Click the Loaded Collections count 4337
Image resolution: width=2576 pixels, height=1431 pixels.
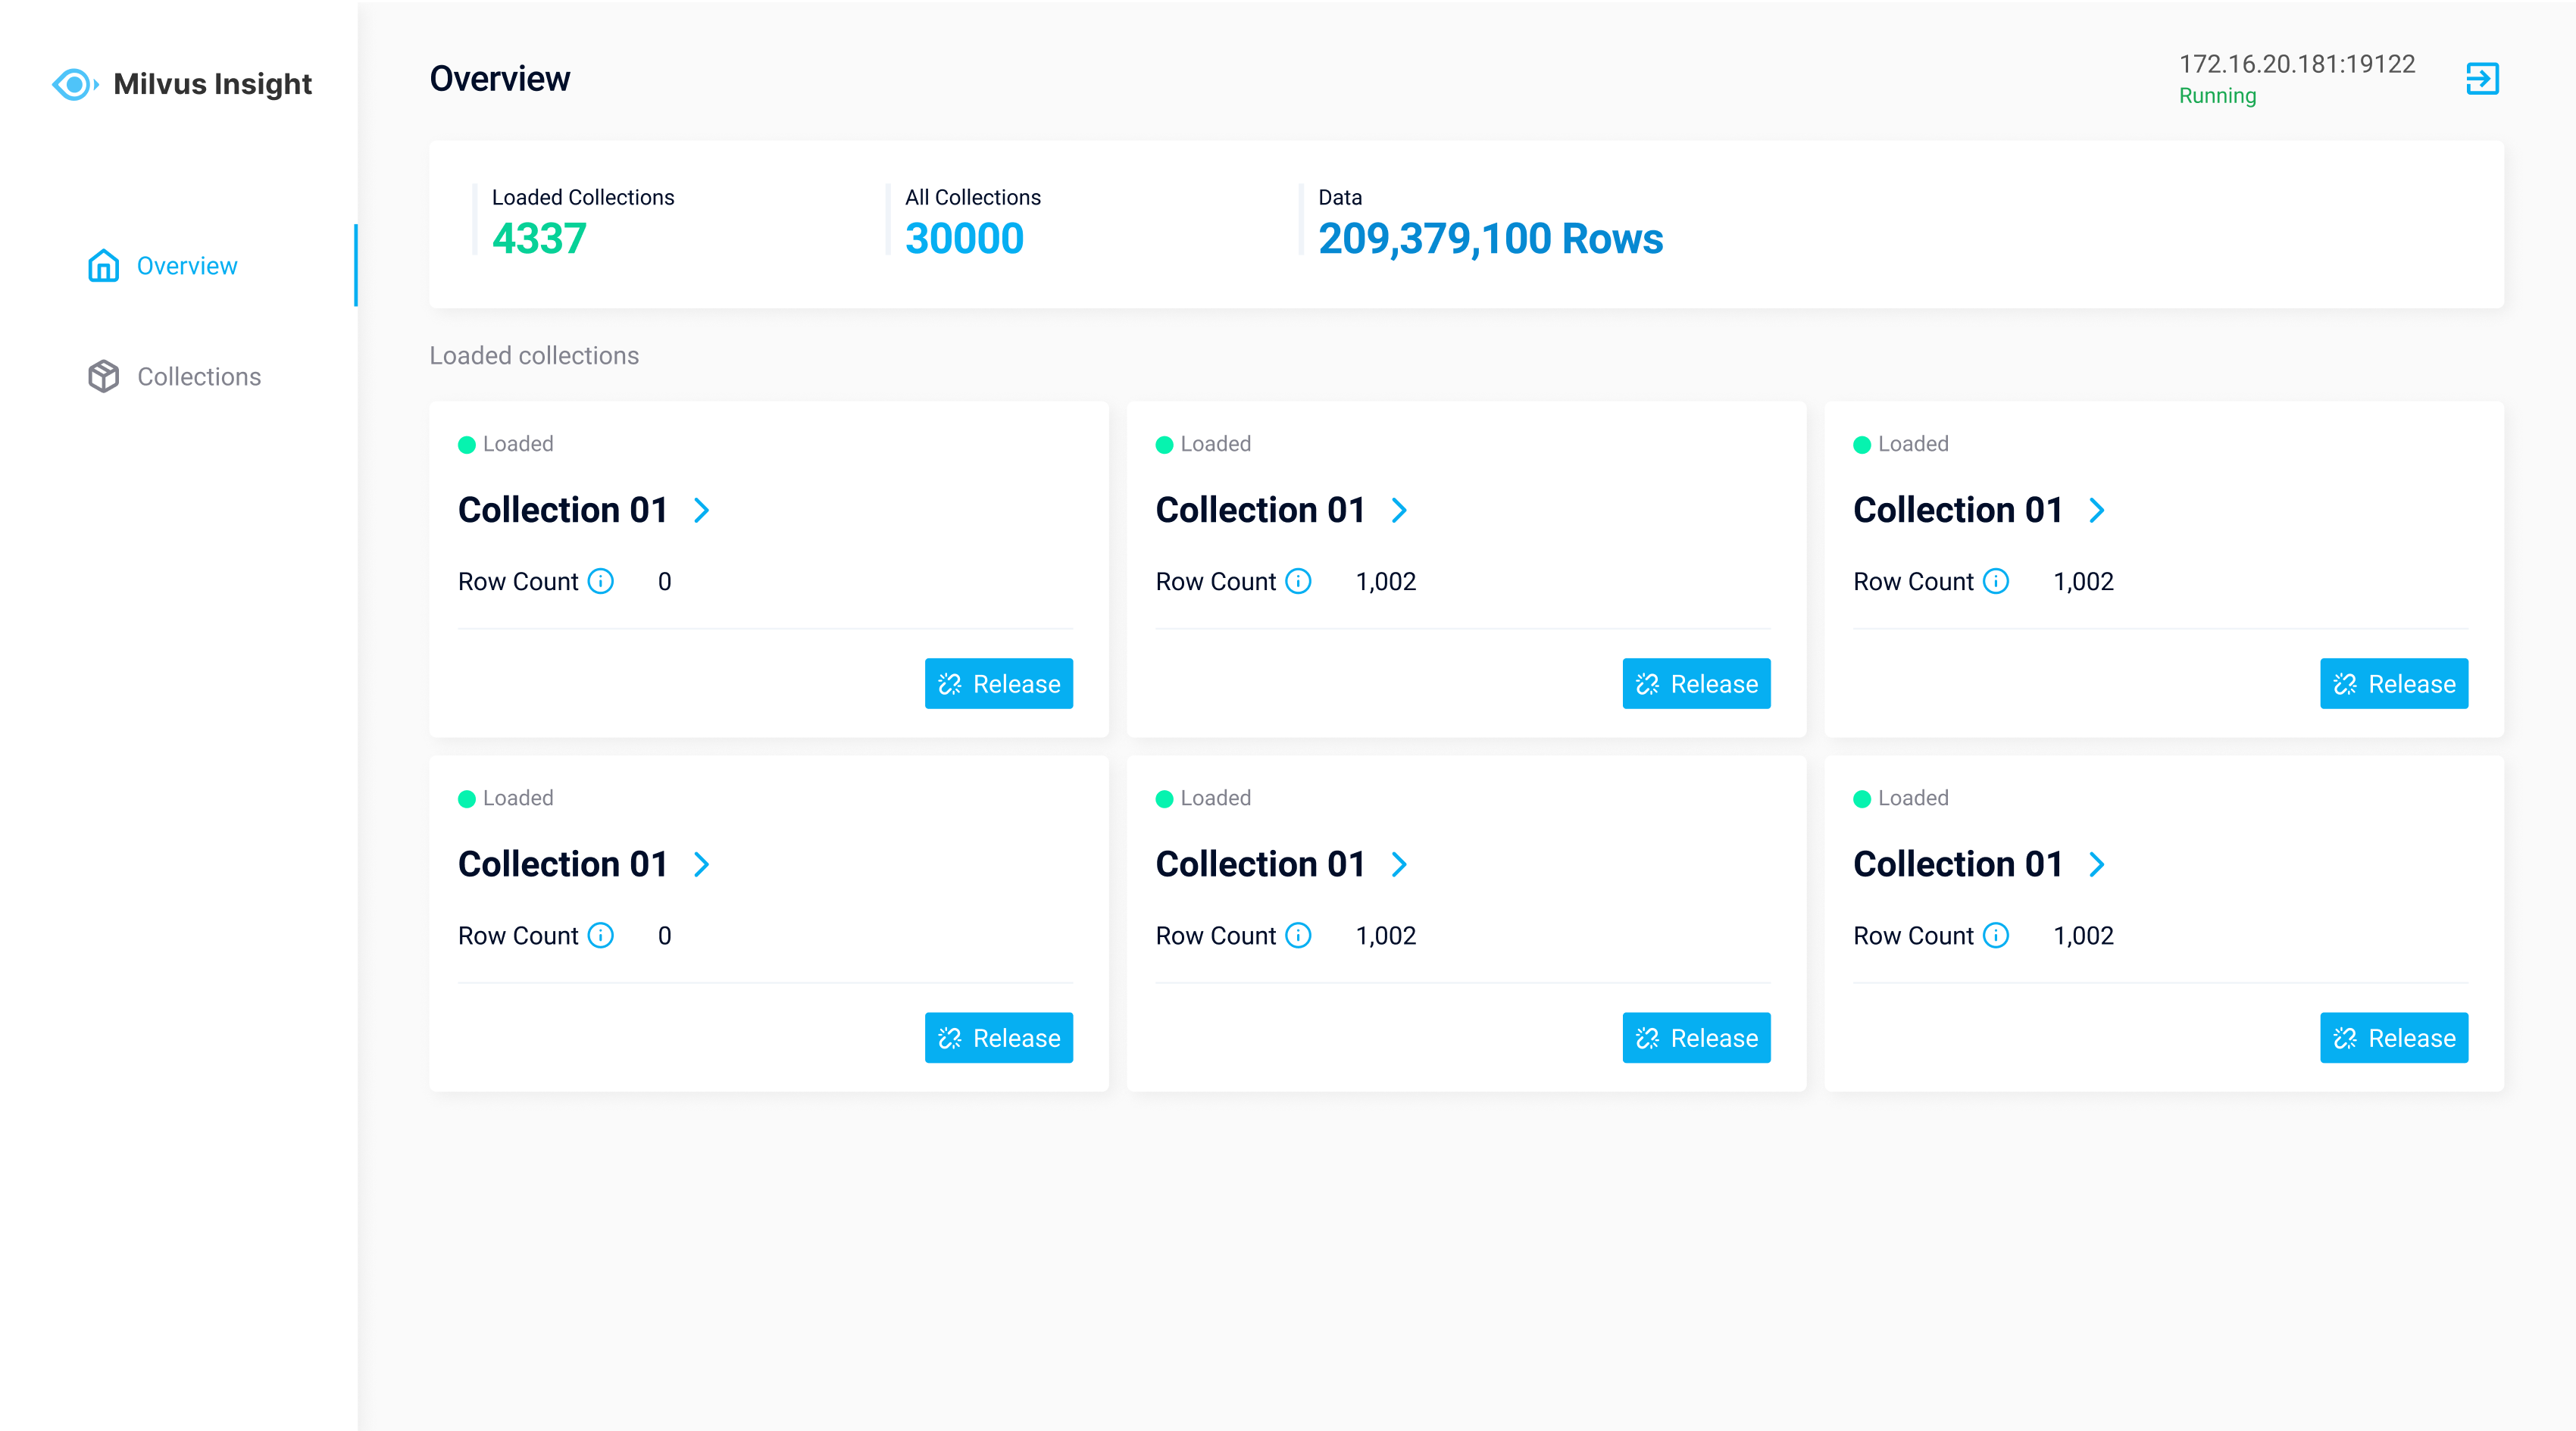click(539, 239)
